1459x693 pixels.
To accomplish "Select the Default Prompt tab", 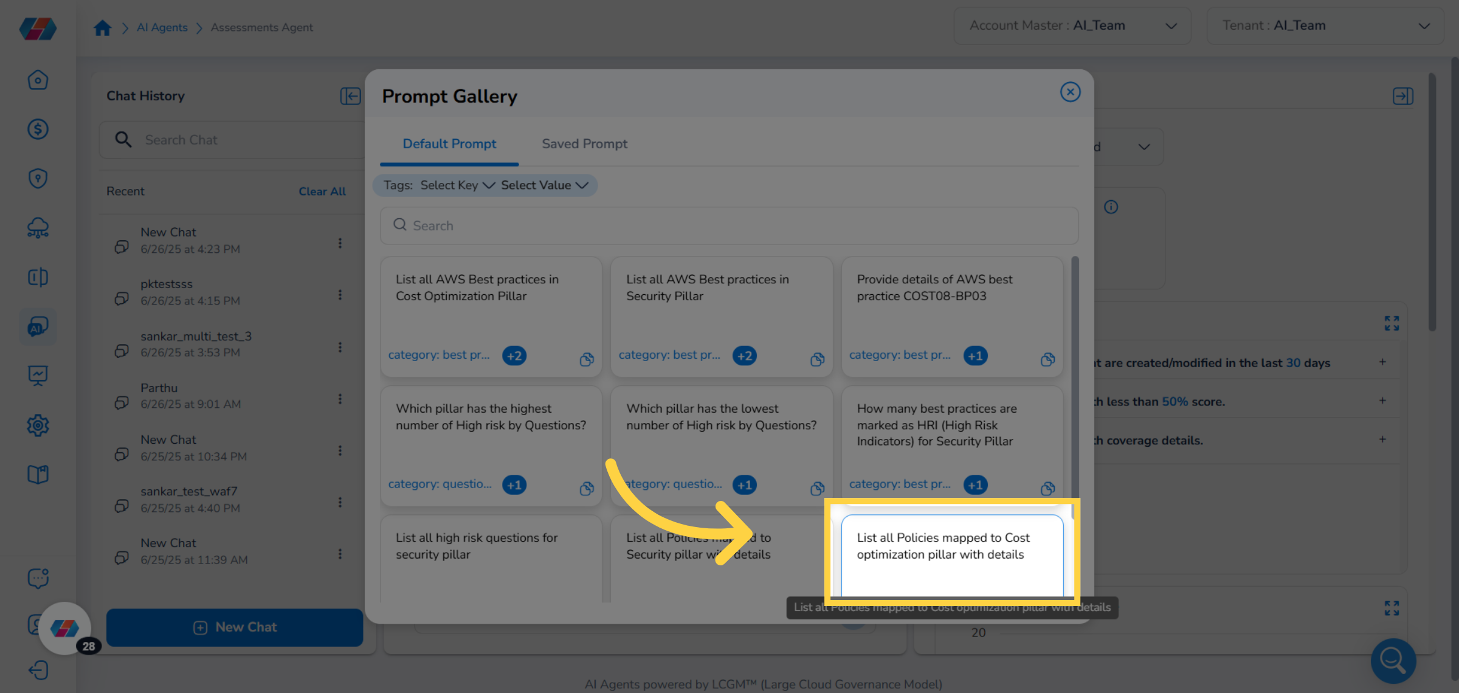I will [x=449, y=144].
